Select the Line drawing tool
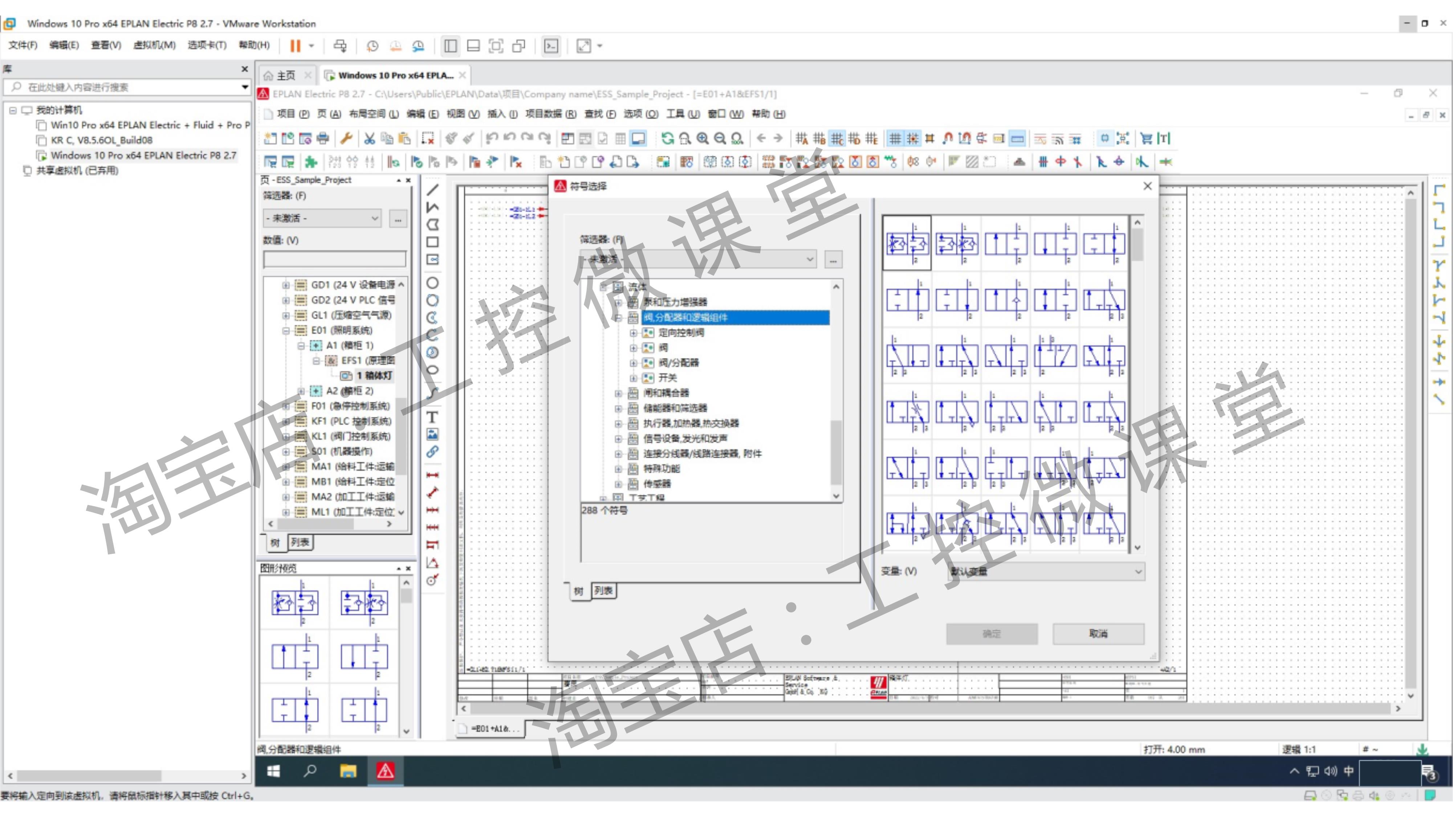1453x817 pixels. coord(433,190)
